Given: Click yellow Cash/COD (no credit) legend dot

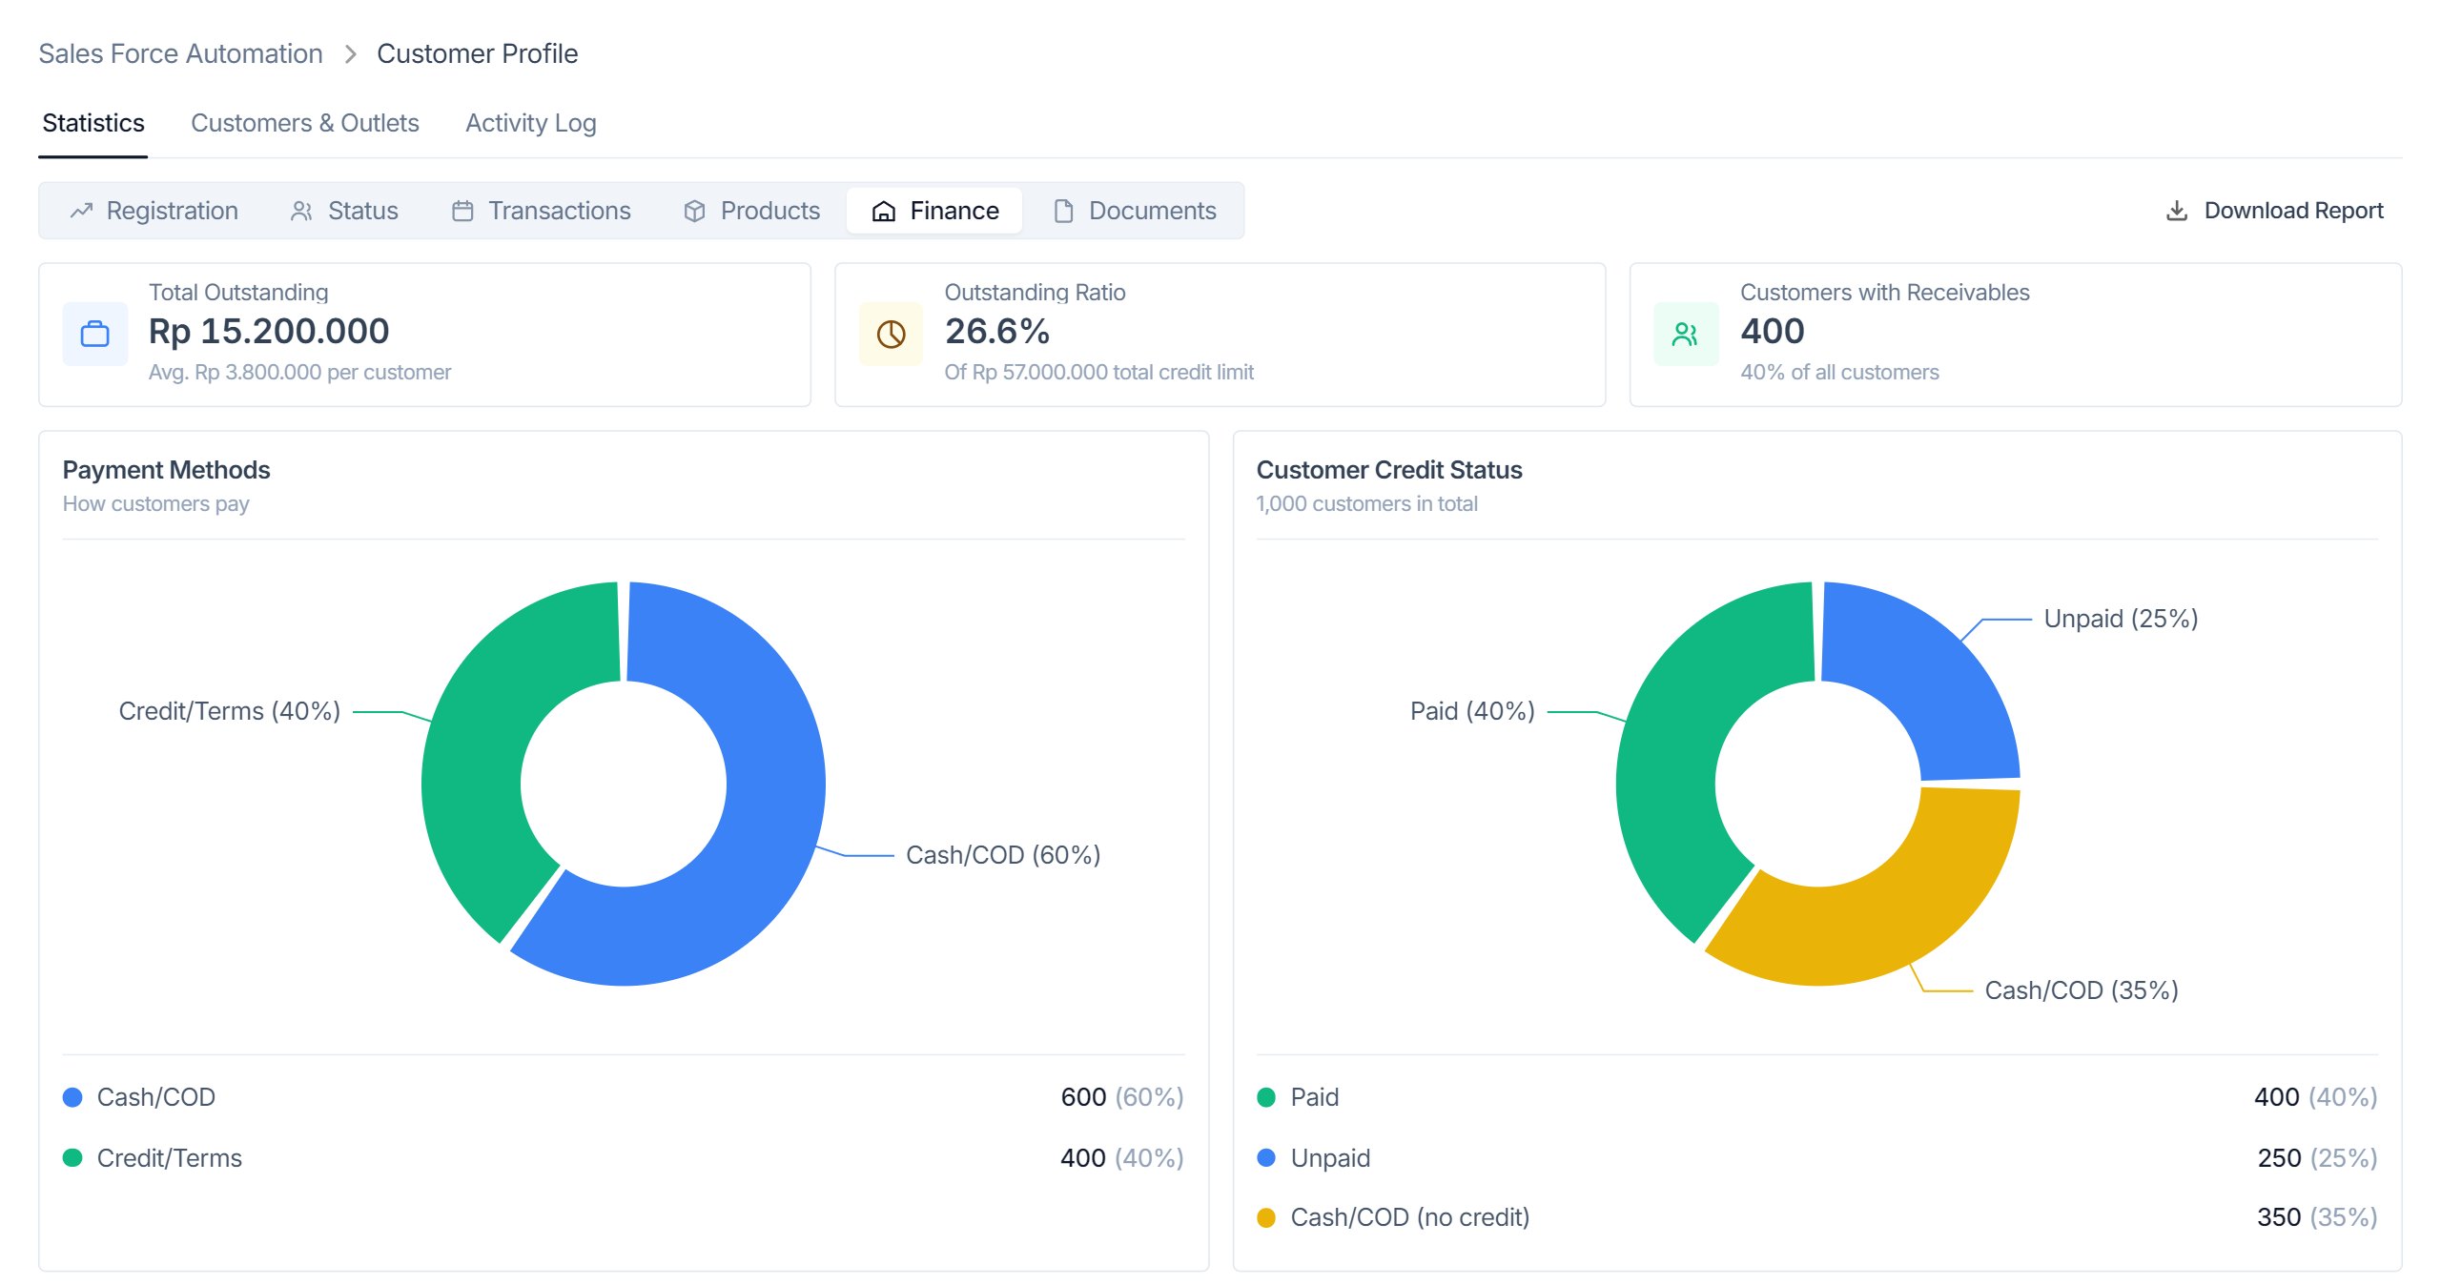Looking at the screenshot, I should (x=1266, y=1217).
